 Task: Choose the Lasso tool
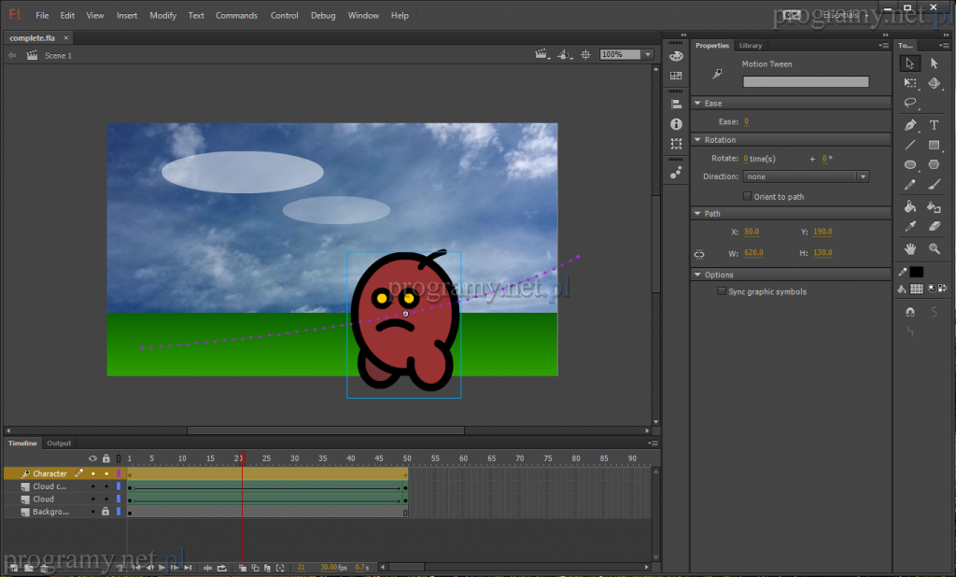910,104
